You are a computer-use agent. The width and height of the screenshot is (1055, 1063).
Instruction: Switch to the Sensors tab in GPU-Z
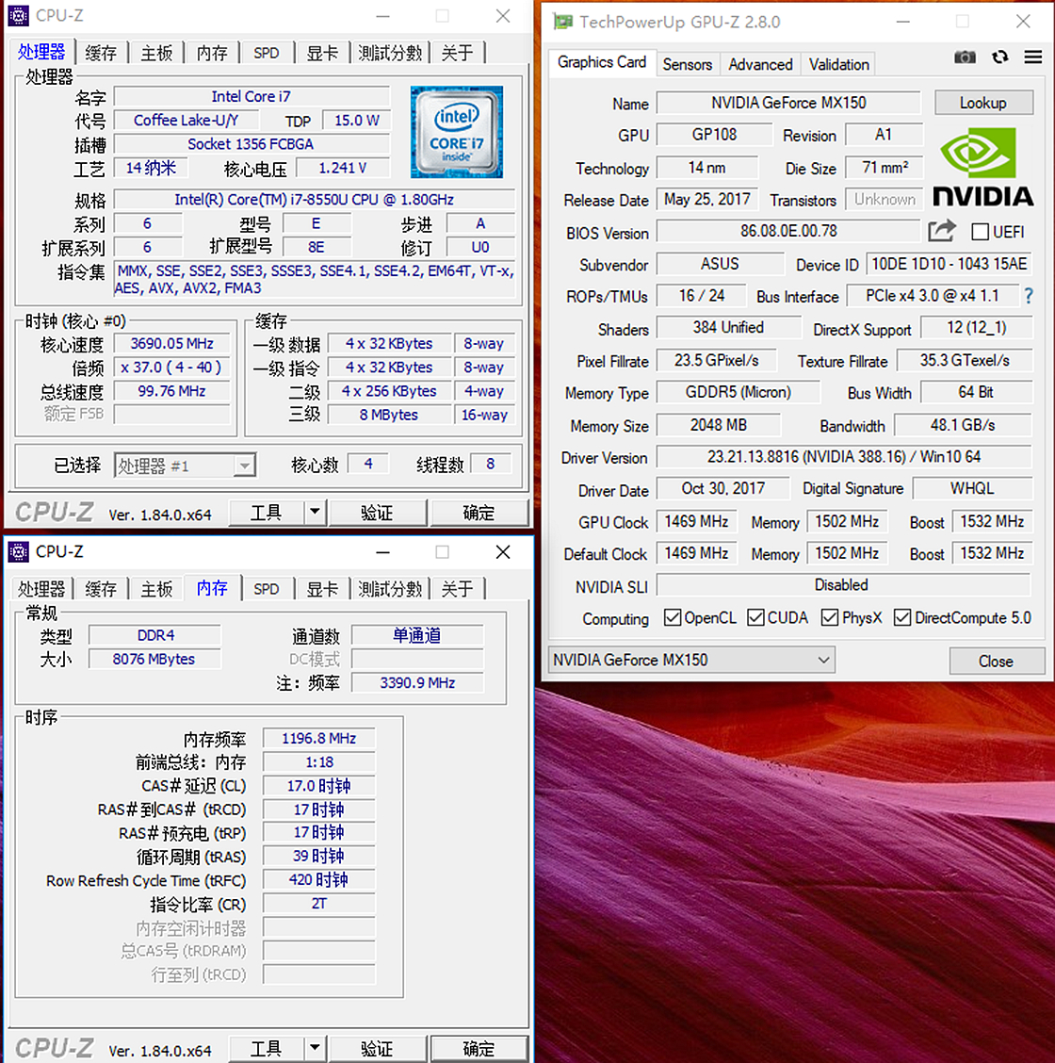click(688, 64)
